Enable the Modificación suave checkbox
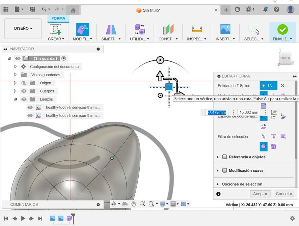Image resolution: width=299 pixels, height=226 pixels. pyautogui.click(x=225, y=170)
